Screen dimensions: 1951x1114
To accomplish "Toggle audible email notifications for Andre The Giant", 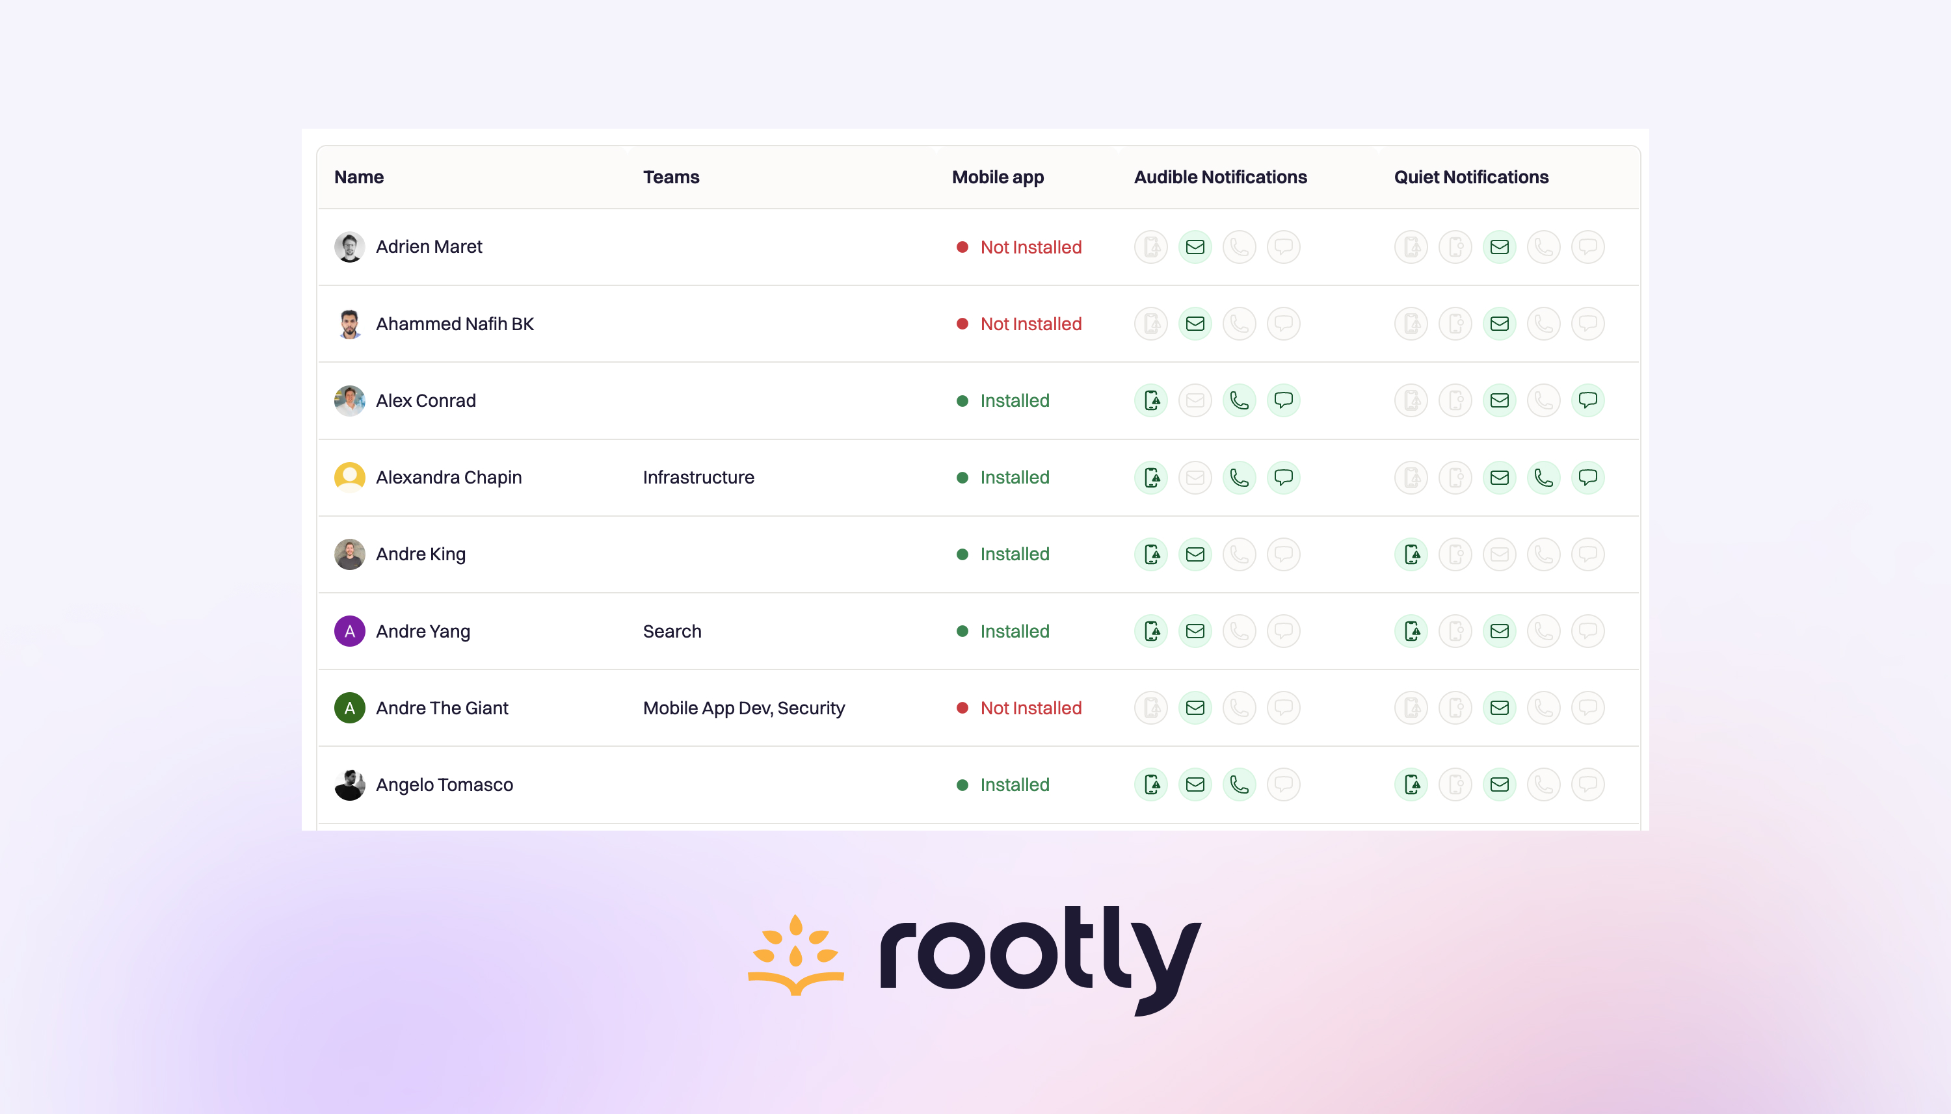I will click(1195, 708).
